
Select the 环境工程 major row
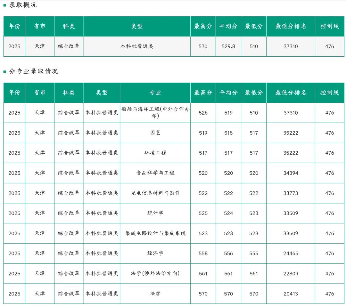[155, 153]
